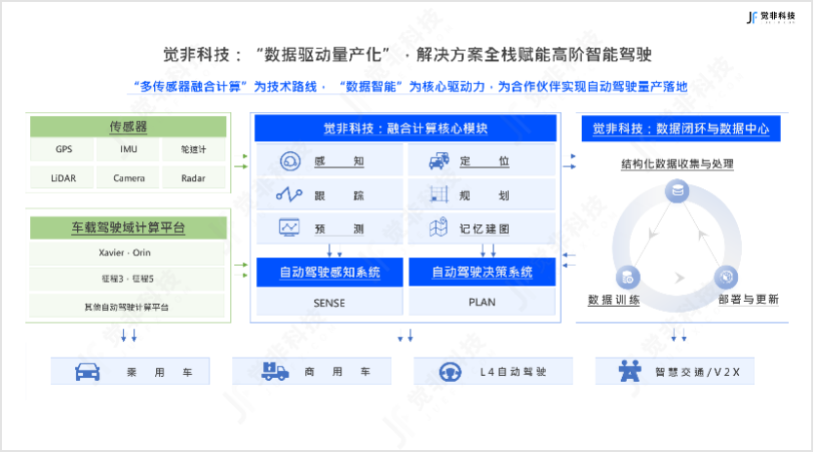Screen dimensions: 815x452
Task: Click the 定位 positioning car icon
Action: (440, 161)
